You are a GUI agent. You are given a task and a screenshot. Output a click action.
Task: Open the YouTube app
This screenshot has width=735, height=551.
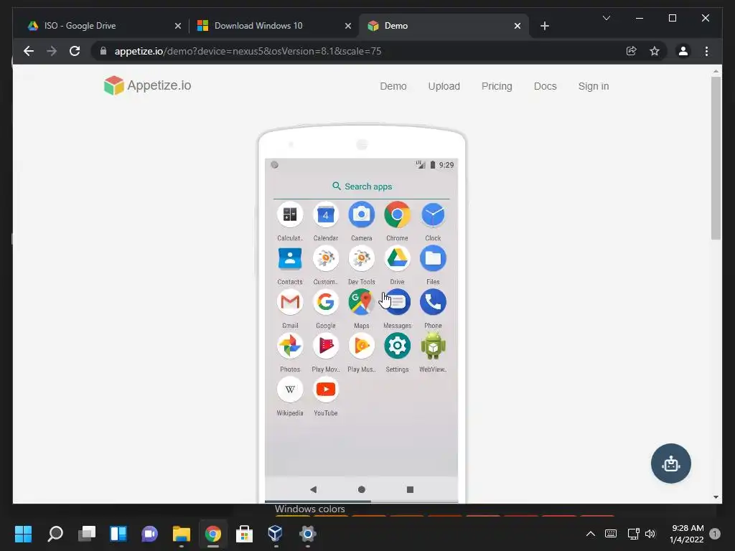coord(326,390)
